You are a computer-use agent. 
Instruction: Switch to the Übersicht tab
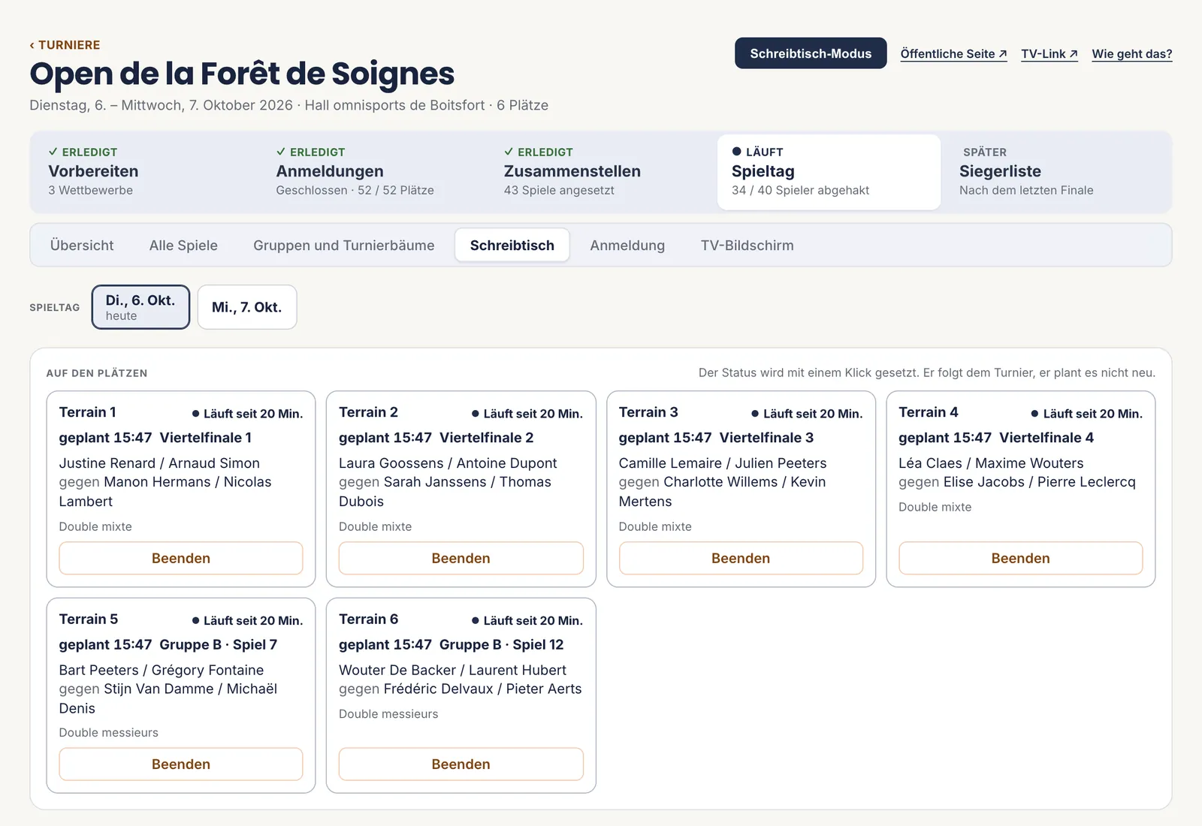coord(82,246)
